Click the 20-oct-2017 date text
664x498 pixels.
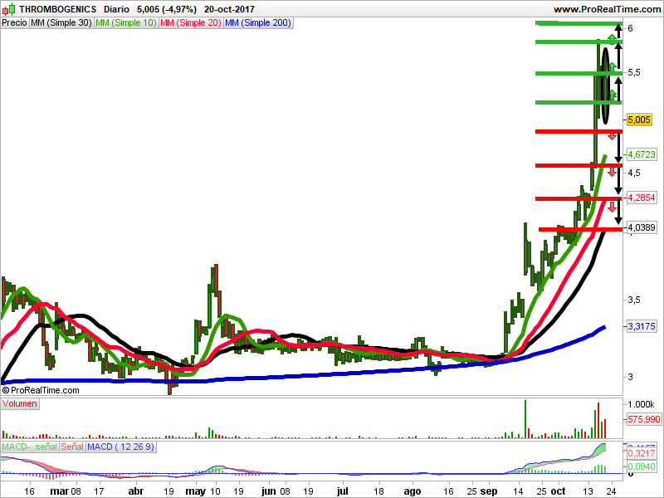tap(229, 9)
